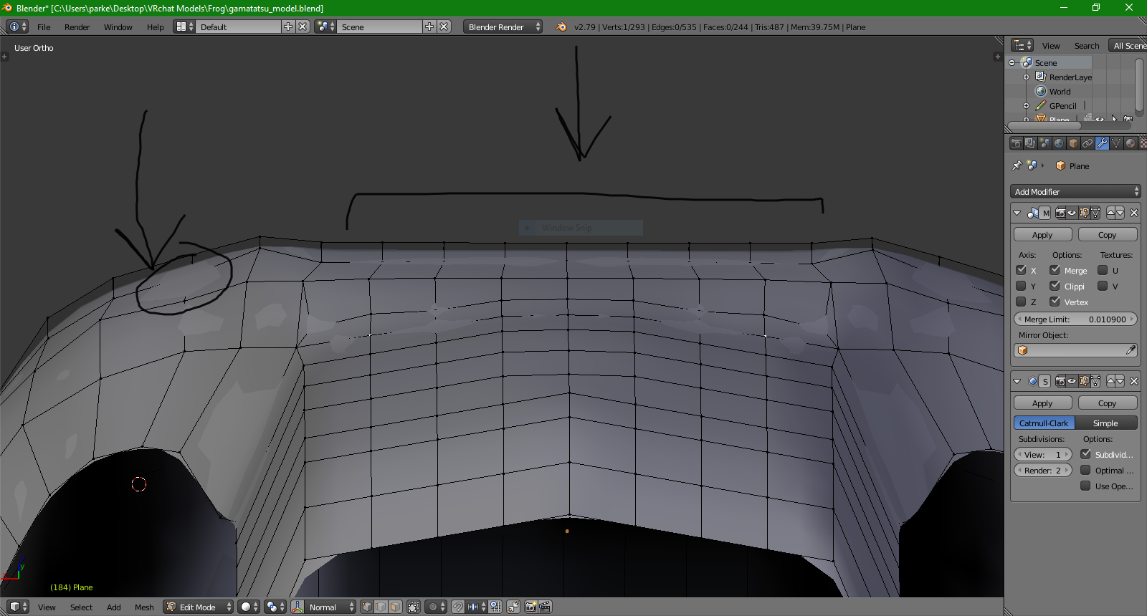This screenshot has width=1147, height=616.
Task: Expand the GPencil tree item
Action: click(x=1026, y=105)
